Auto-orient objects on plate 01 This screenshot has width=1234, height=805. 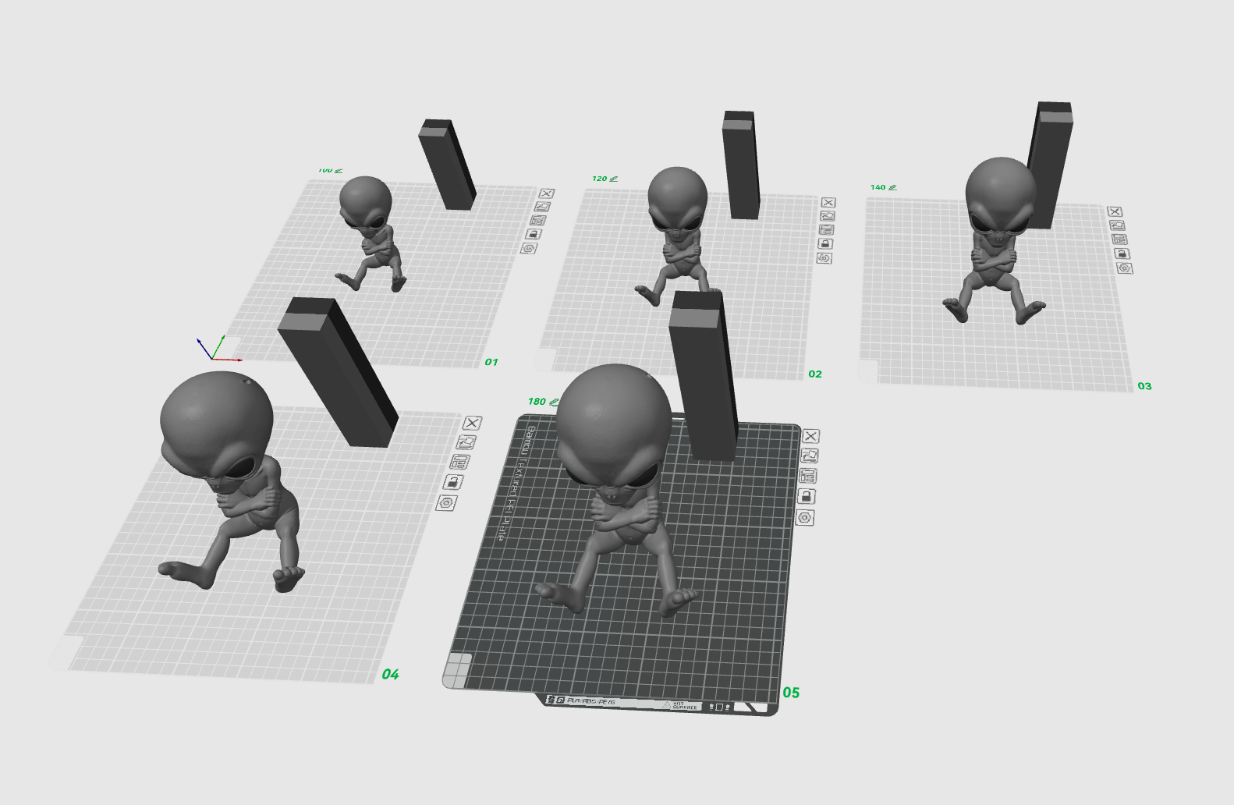(x=542, y=207)
